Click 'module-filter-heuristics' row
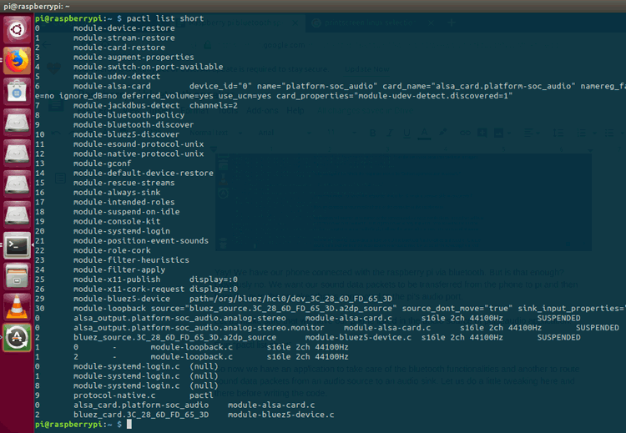Screen dimensions: 626x433 pyautogui.click(x=131, y=259)
